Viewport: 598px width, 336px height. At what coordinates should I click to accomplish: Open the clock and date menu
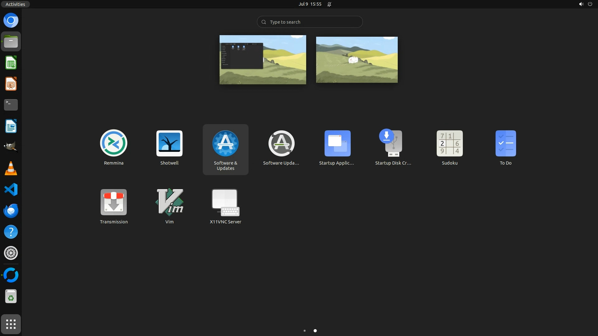(310, 4)
